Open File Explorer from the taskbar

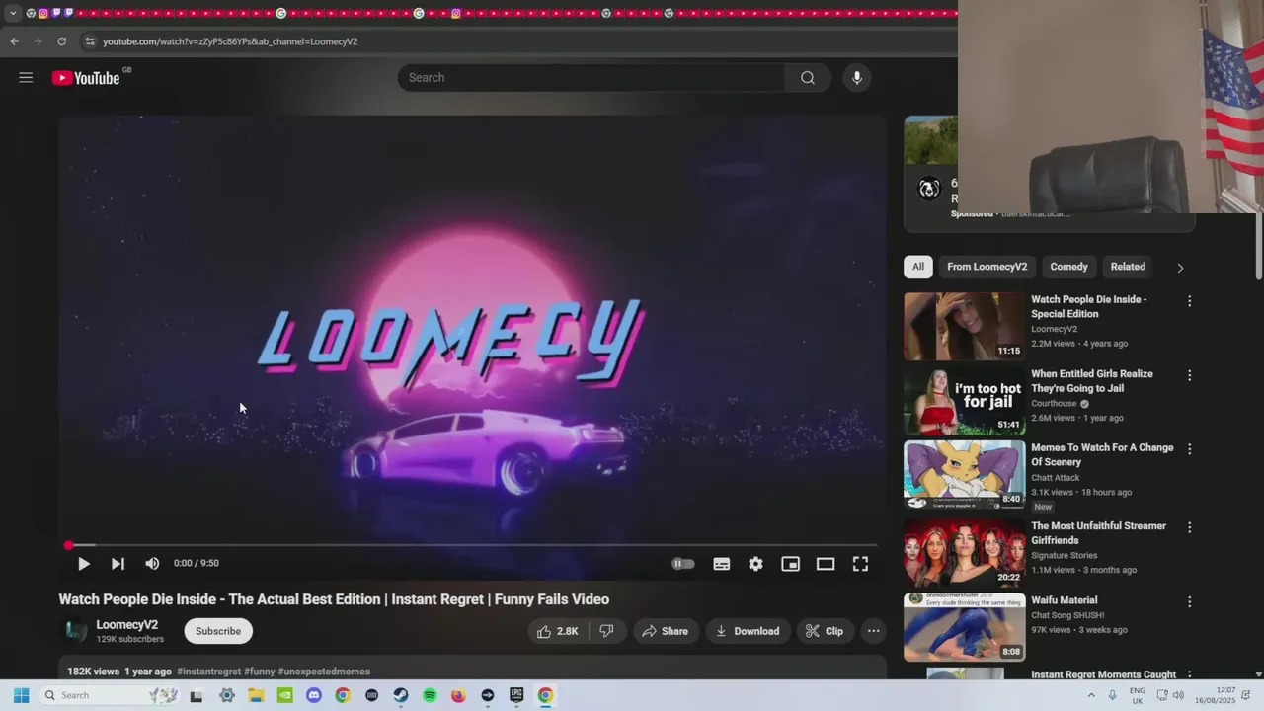[256, 695]
